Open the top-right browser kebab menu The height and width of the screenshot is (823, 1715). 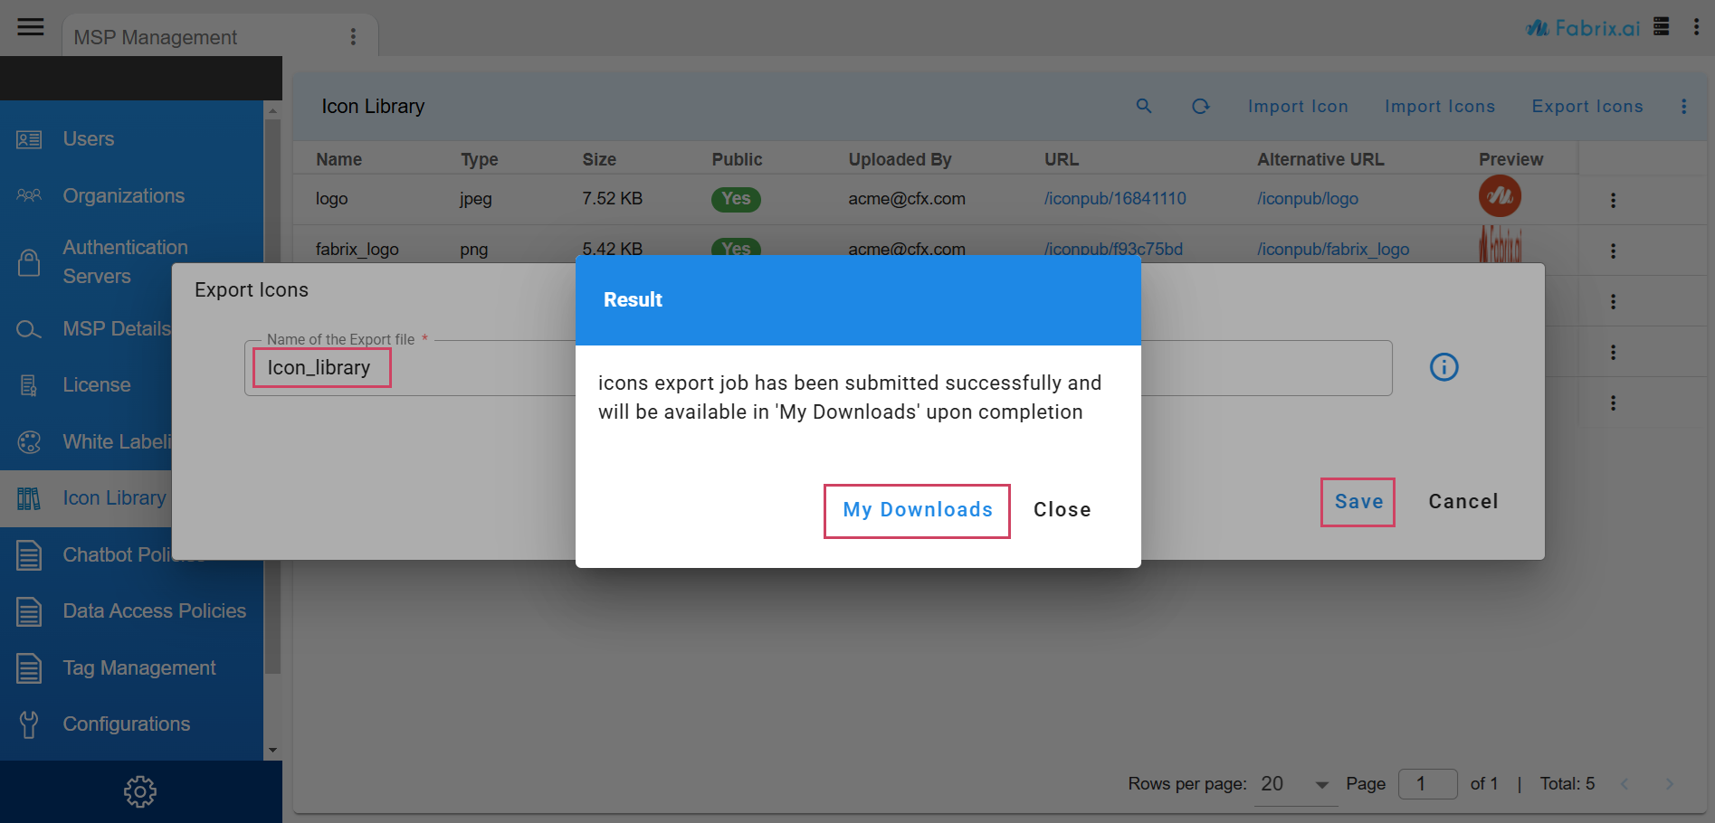pyautogui.click(x=1696, y=27)
